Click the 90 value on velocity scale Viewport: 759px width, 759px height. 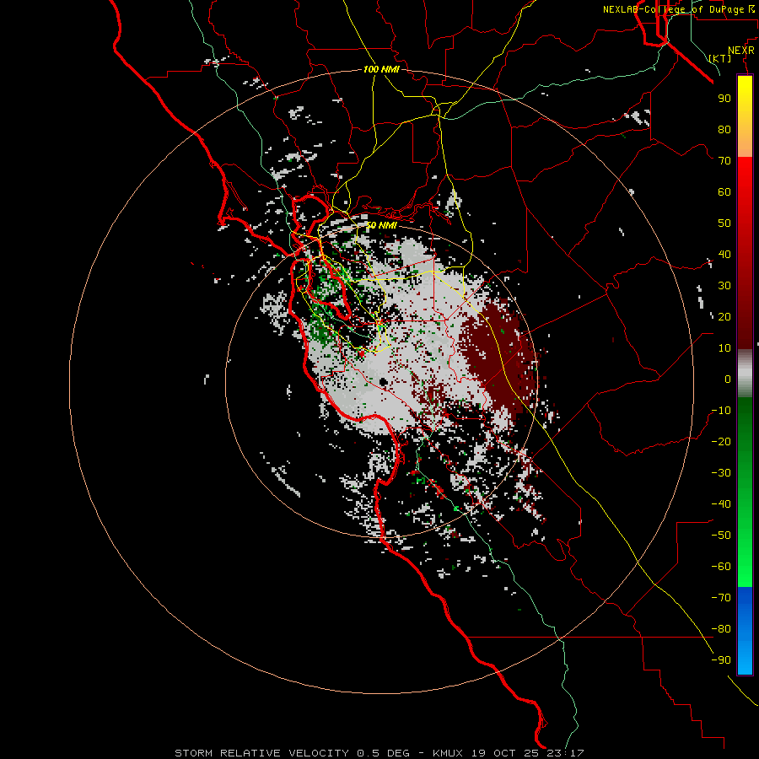[724, 99]
